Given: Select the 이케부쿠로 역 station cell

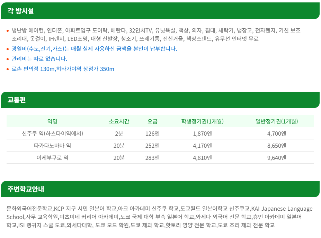Looking at the screenshot, I should 52,158.
